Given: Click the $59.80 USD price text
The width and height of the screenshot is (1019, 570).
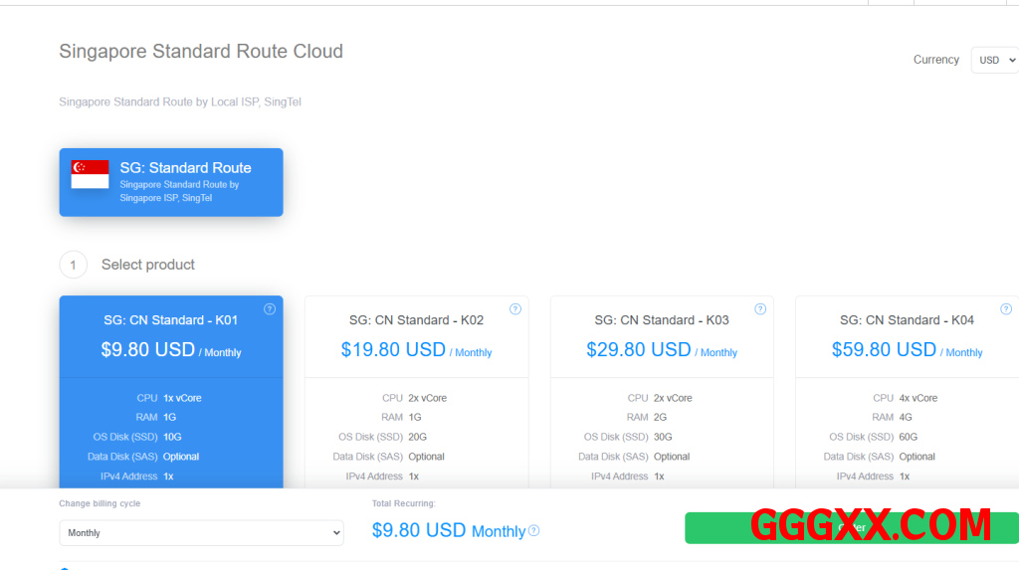Looking at the screenshot, I should [884, 350].
